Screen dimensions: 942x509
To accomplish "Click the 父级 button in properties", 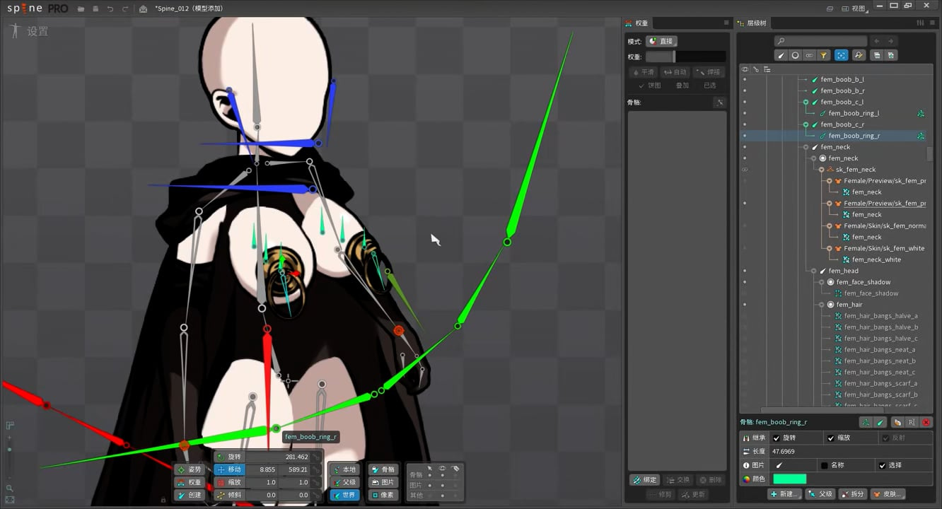I will (x=820, y=494).
